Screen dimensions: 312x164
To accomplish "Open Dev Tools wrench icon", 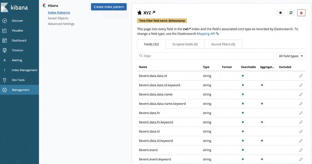I will [x=4, y=80].
